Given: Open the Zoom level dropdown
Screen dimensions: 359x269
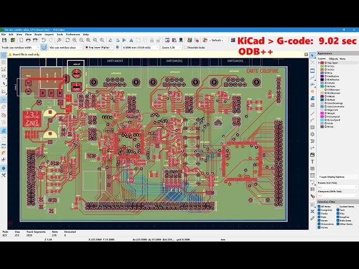Looking at the screenshot, I should 171,48.
